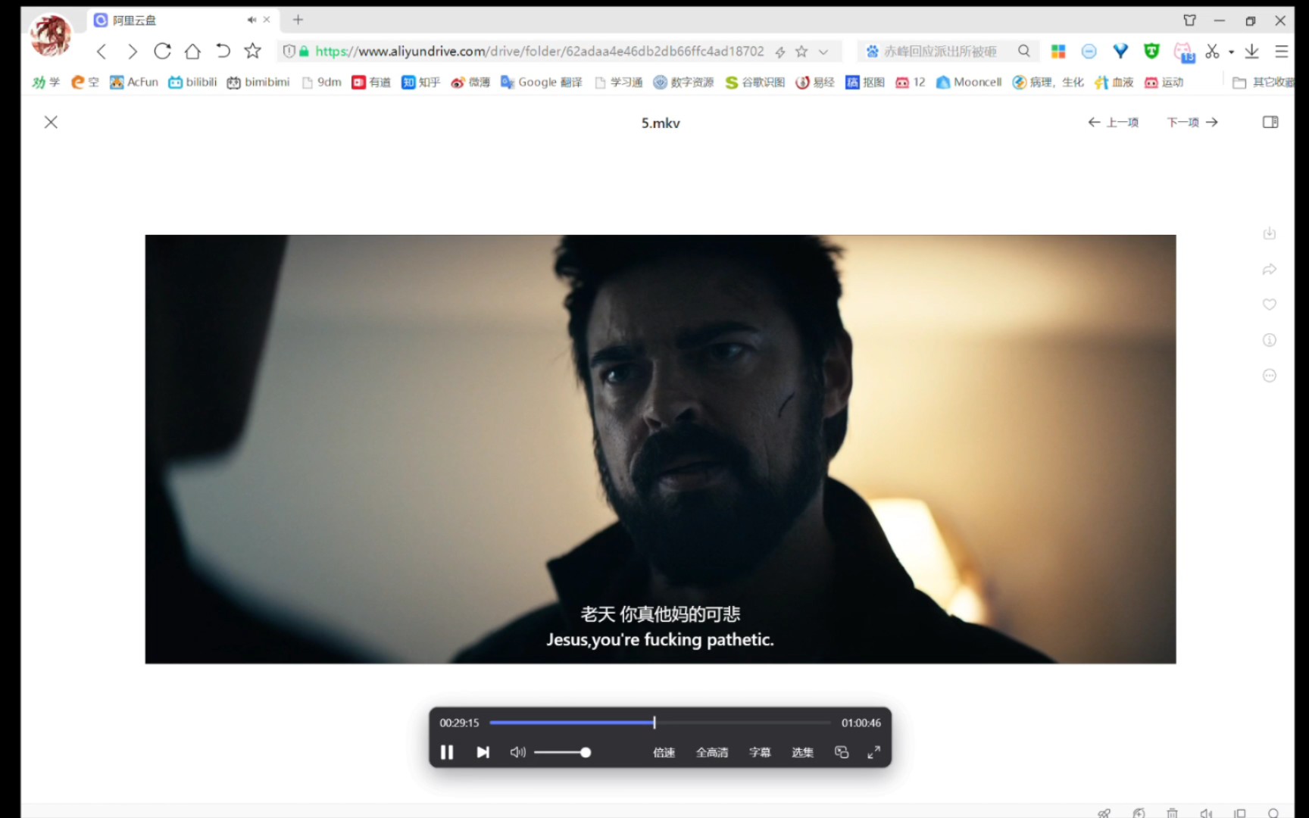The width and height of the screenshot is (1309, 818).
Task: Expand the address bar dropdown arrow
Action: (823, 52)
